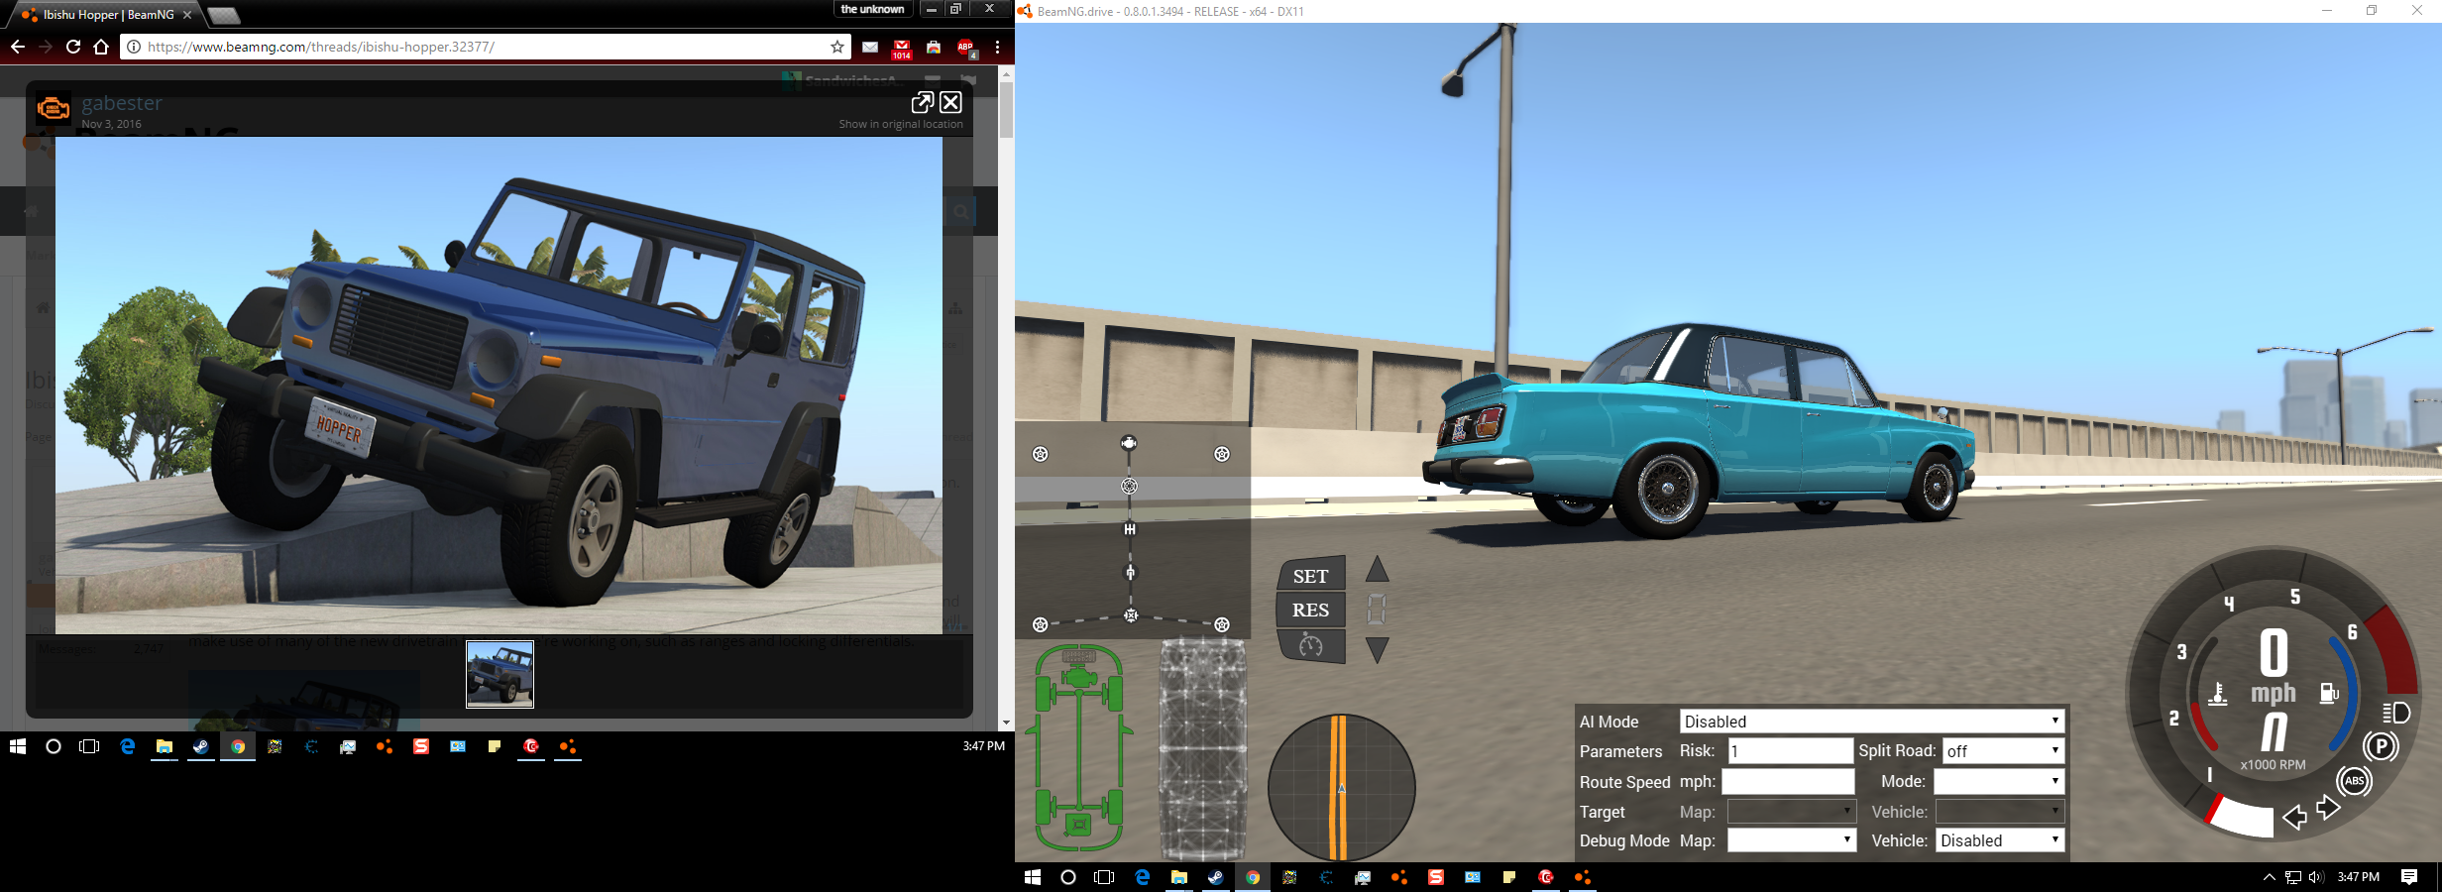Image resolution: width=2442 pixels, height=892 pixels.
Task: Select the Ibishu Hopper | BeamNG tab
Action: [105, 15]
